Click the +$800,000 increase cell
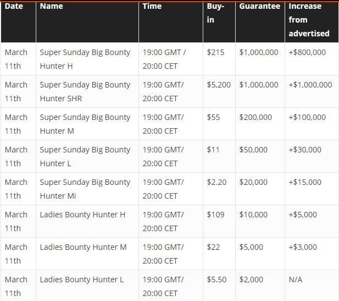This screenshot has height=301, width=339. tap(307, 52)
